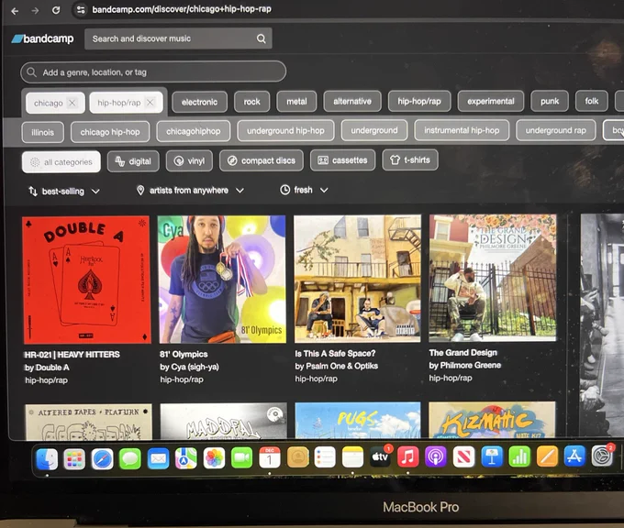This screenshot has width=624, height=528.
Task: Remove the chicago tag with its X
Action: 72,103
